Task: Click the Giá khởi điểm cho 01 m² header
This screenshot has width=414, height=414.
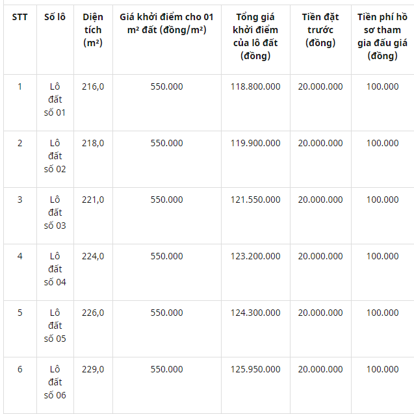Action: click(166, 23)
